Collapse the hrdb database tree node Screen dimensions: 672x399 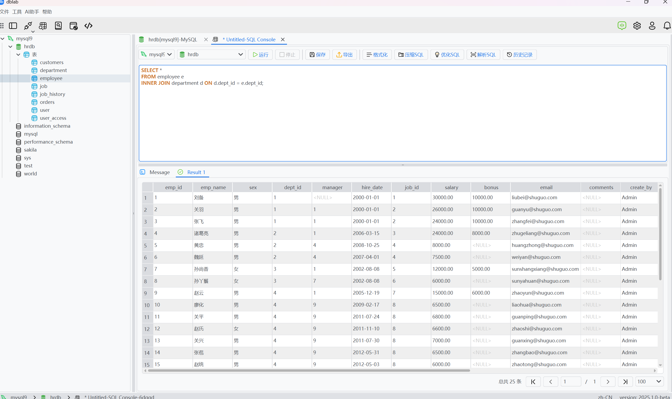click(11, 47)
